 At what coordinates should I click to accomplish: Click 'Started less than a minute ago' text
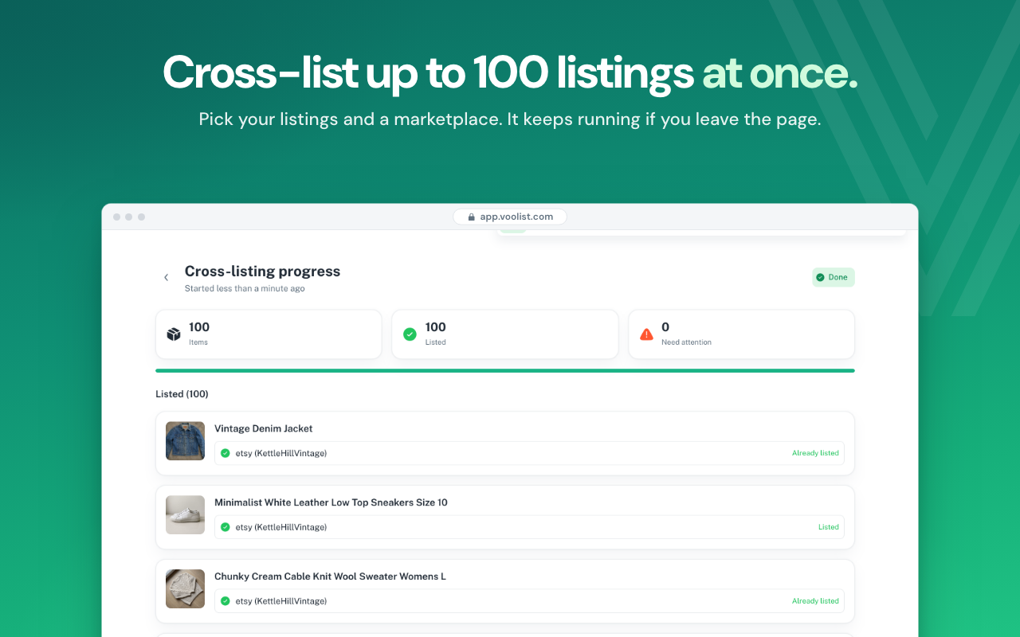point(245,288)
